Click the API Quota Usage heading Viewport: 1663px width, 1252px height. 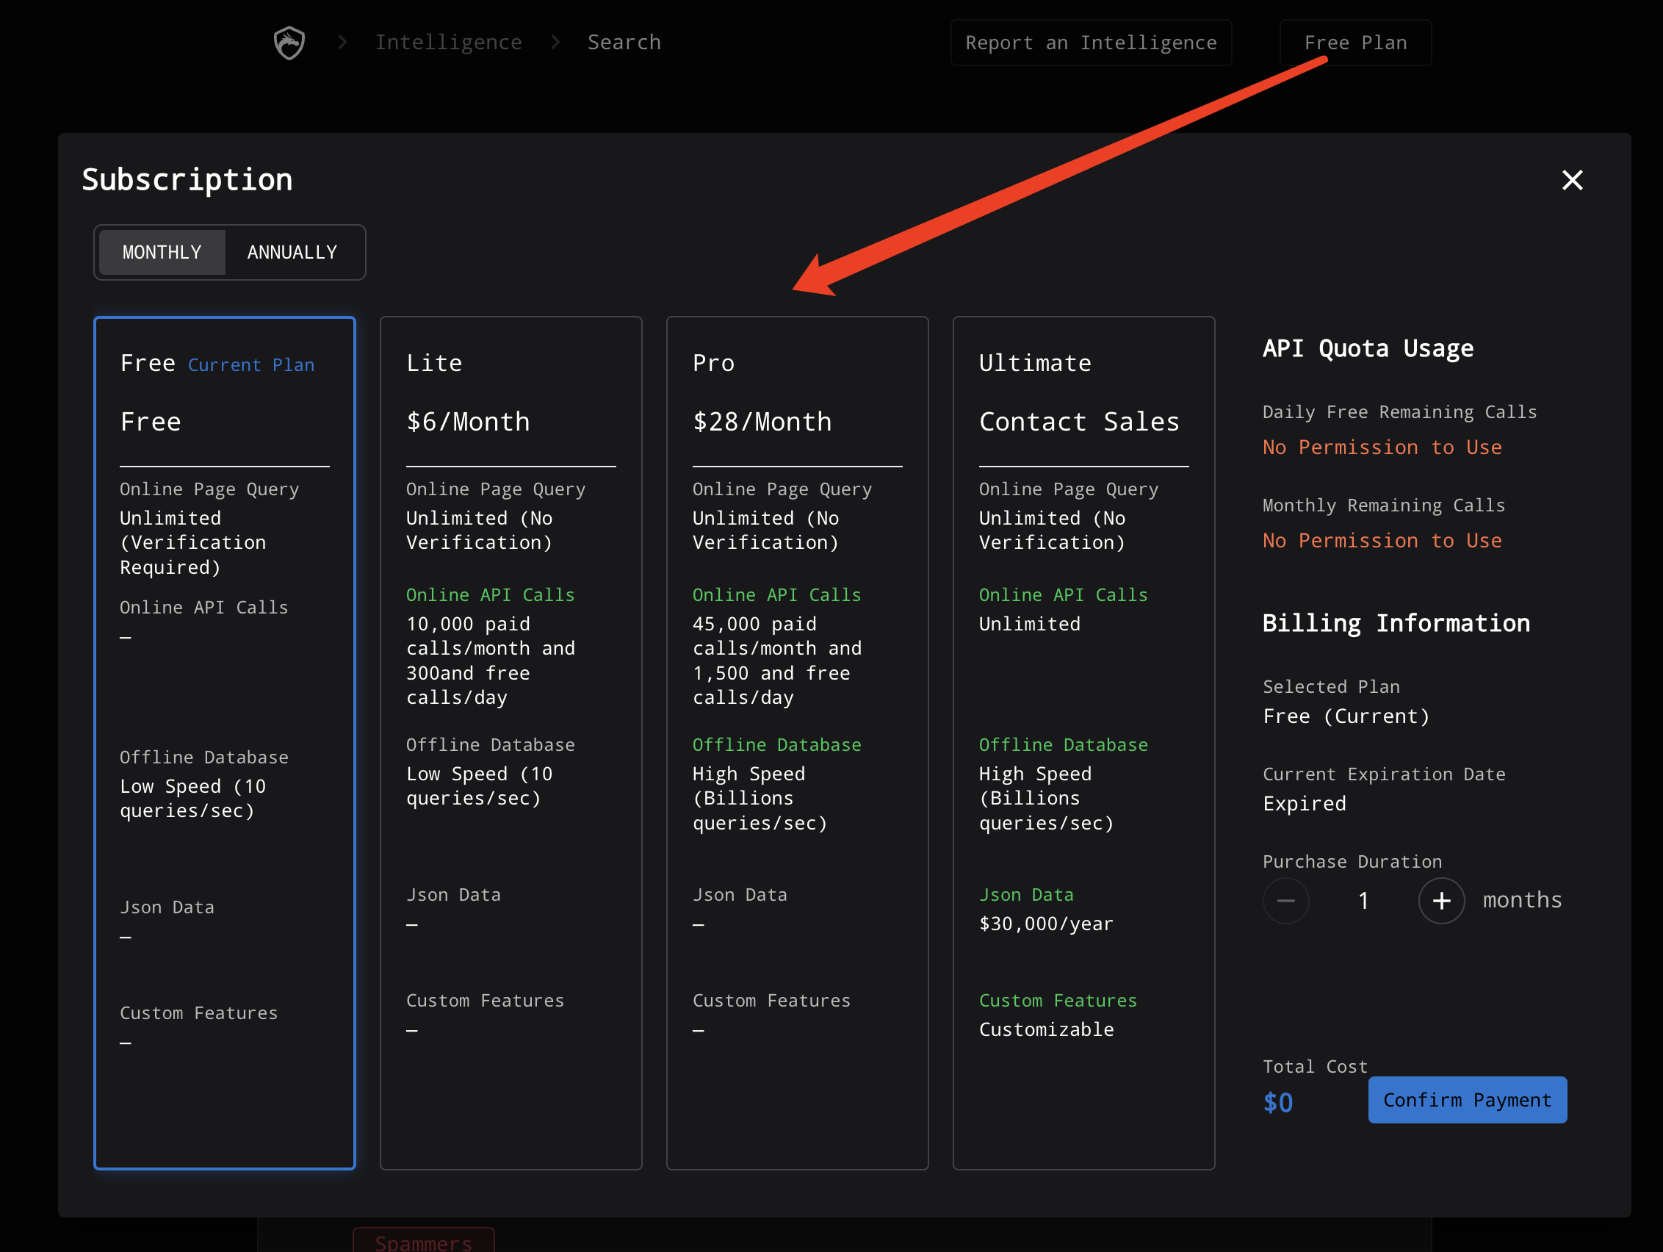(x=1368, y=348)
